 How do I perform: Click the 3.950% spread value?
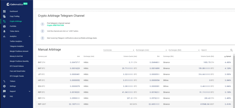228,74
